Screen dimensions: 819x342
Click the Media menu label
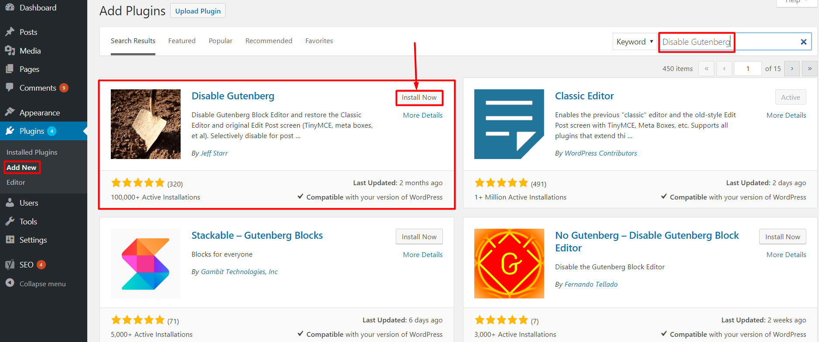click(x=30, y=51)
